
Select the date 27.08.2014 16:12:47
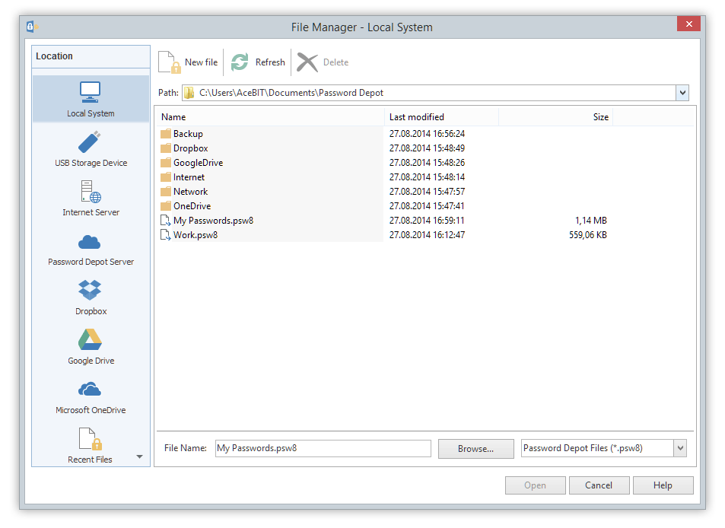coord(427,235)
